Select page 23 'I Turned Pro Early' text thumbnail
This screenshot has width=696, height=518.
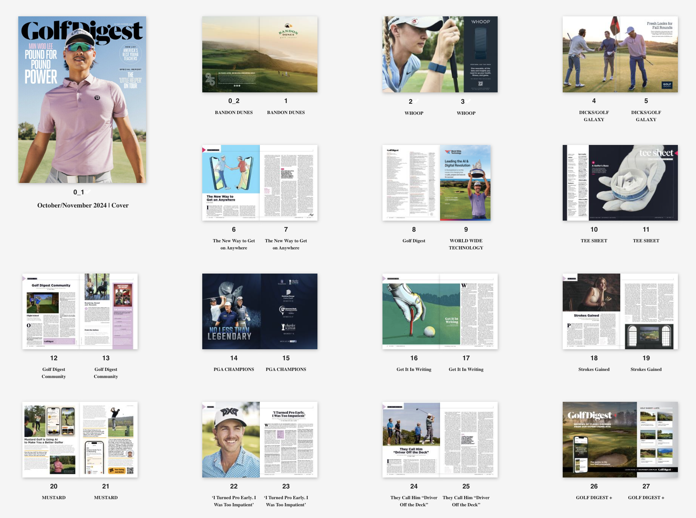(289, 439)
